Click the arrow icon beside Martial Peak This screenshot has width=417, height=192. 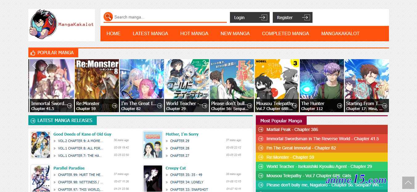(x=261, y=129)
